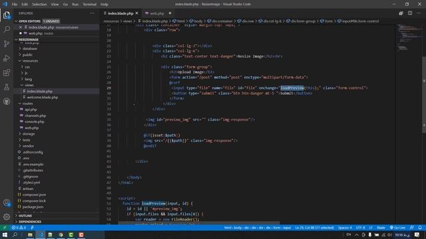426x239 pixels.
Task: Open composer.json file
Action: (34, 195)
